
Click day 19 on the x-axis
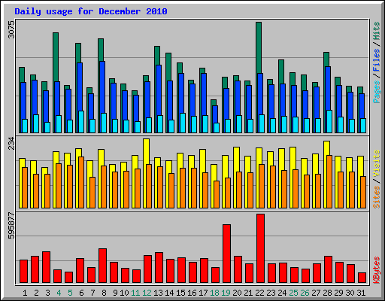pyautogui.click(x=226, y=293)
